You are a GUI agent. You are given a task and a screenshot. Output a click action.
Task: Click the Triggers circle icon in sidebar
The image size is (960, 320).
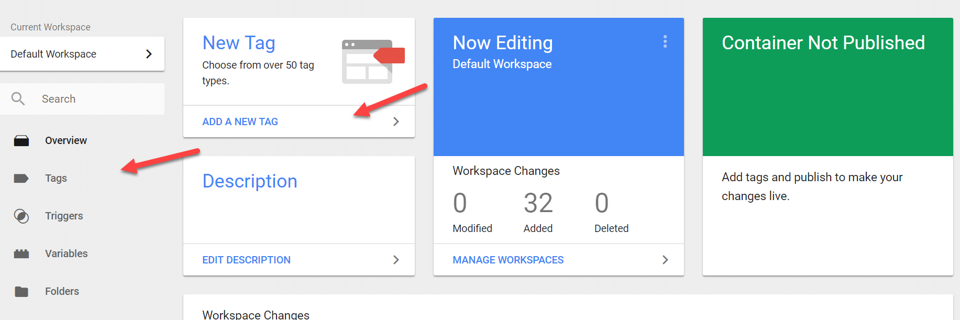point(21,216)
